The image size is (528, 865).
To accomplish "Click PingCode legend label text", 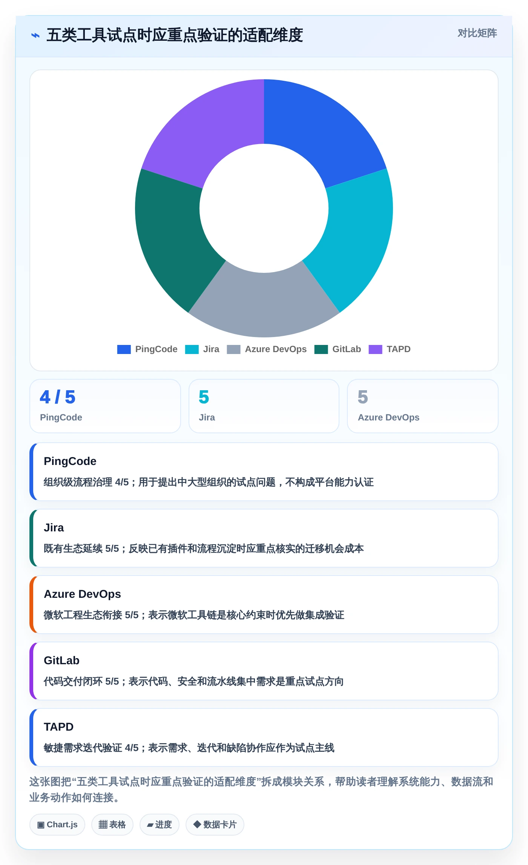I will 156,349.
